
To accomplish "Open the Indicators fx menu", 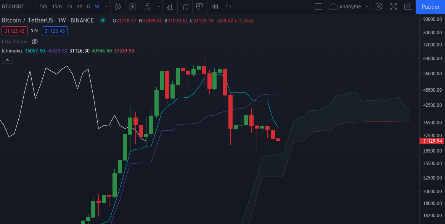I will tap(148, 6).
